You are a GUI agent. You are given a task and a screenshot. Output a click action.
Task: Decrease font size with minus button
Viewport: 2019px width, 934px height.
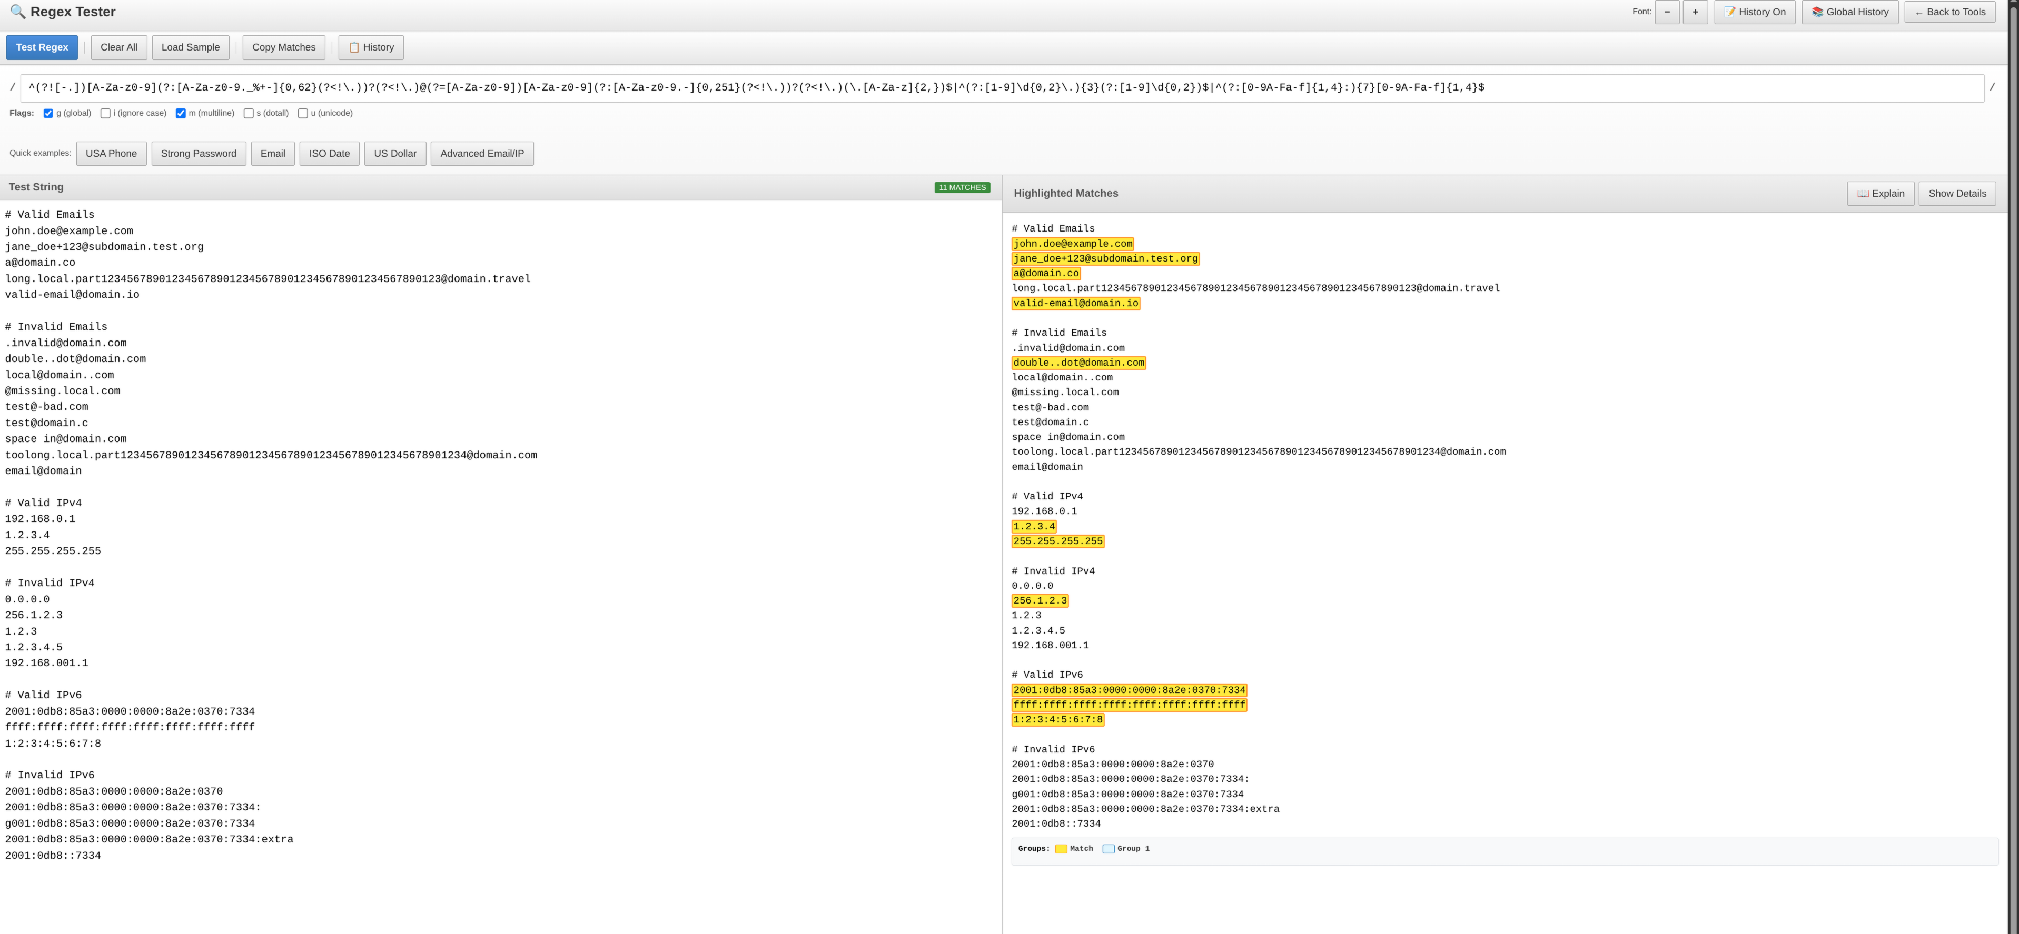tap(1666, 12)
